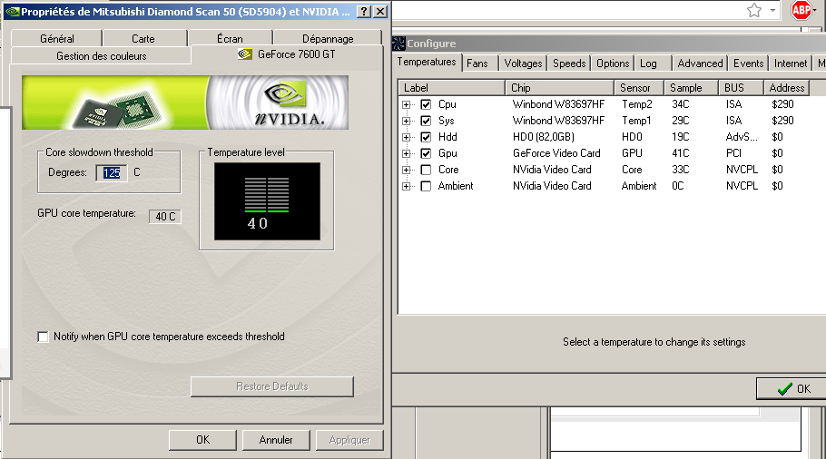Expand the Gpu tree row

(406, 153)
